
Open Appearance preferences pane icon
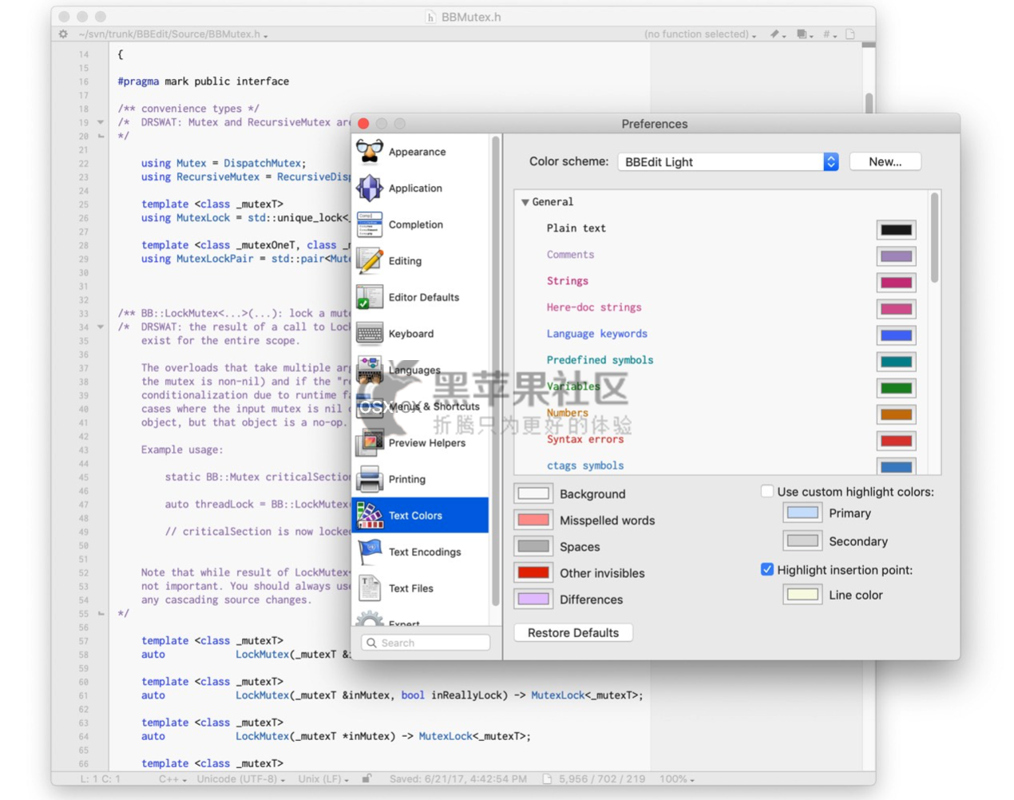tap(370, 152)
